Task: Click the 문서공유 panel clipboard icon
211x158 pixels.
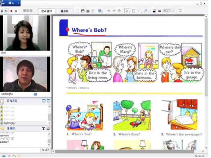Action: [2, 101]
